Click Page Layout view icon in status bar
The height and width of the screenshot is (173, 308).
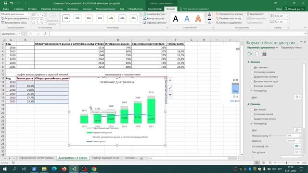coord(263,162)
